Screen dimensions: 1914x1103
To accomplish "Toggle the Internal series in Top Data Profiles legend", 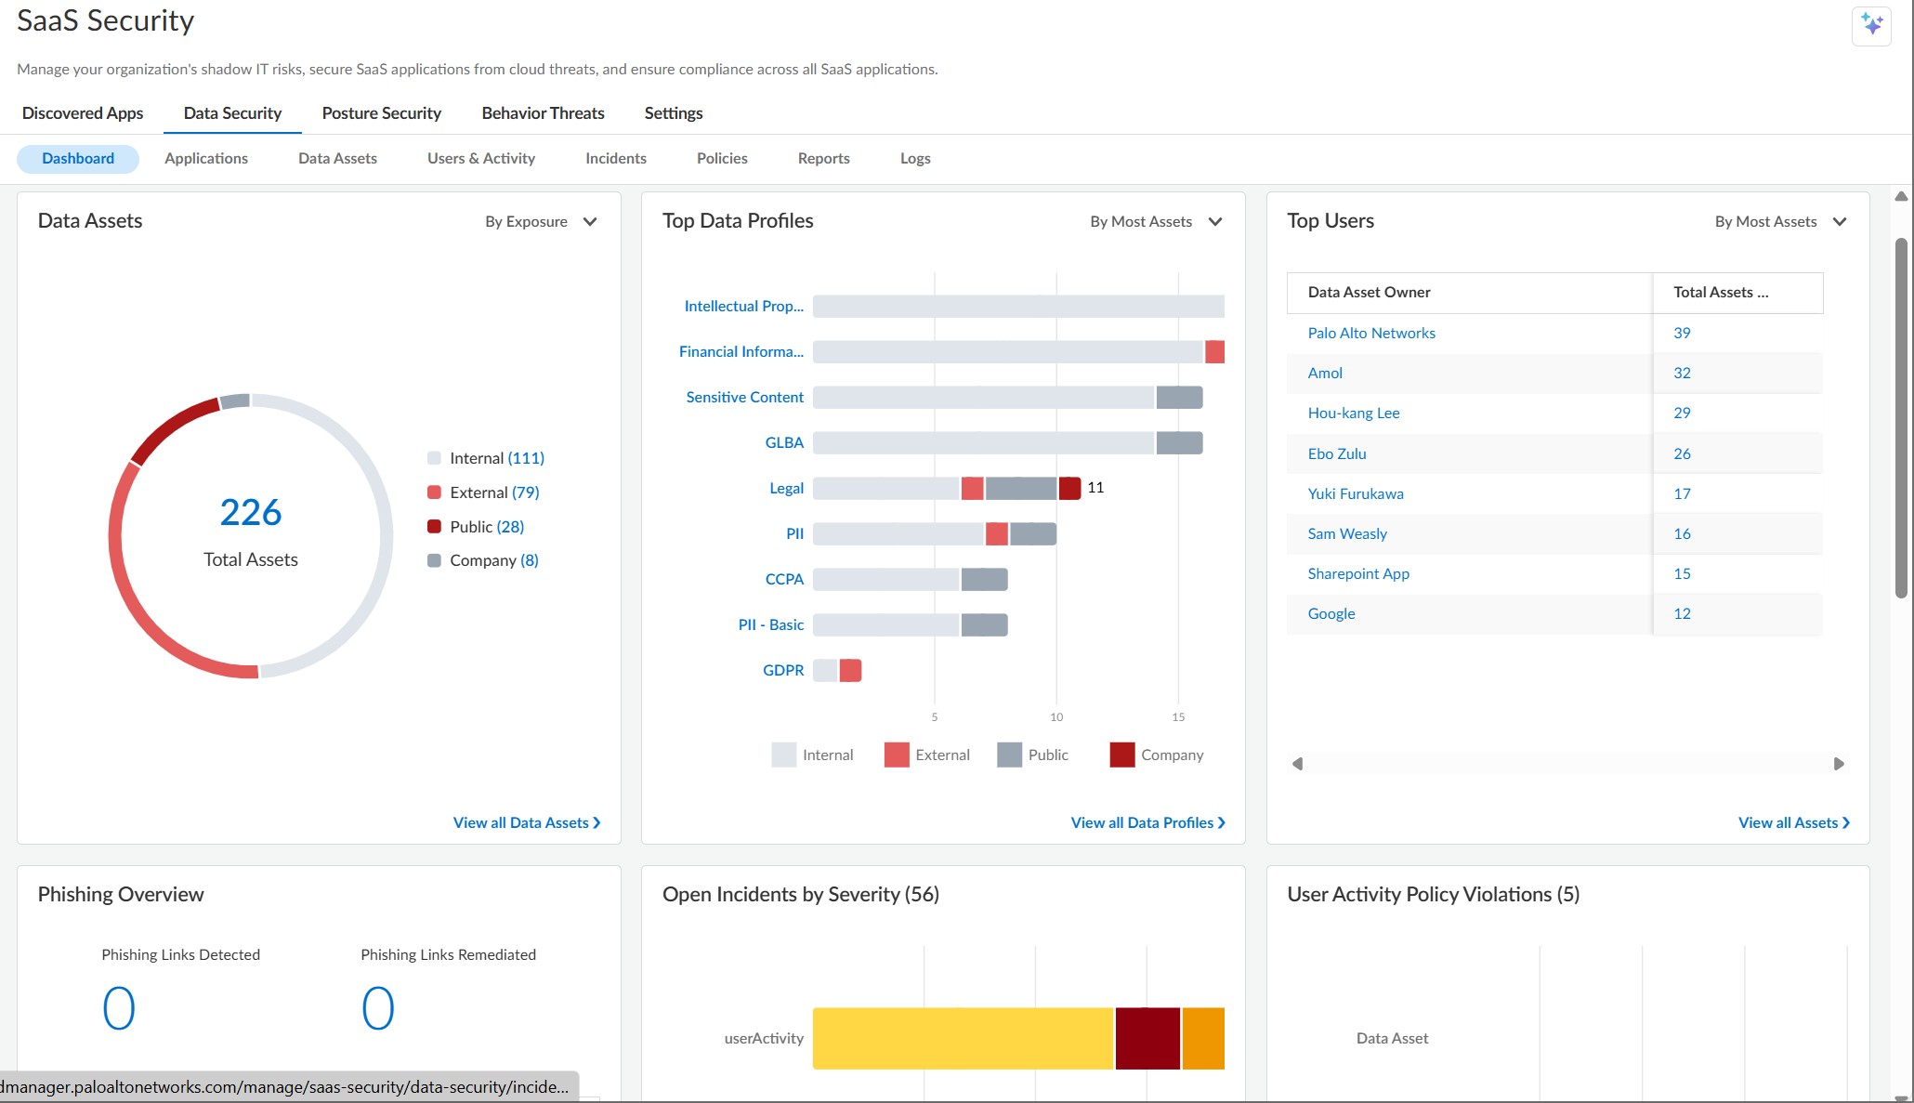I will (784, 755).
